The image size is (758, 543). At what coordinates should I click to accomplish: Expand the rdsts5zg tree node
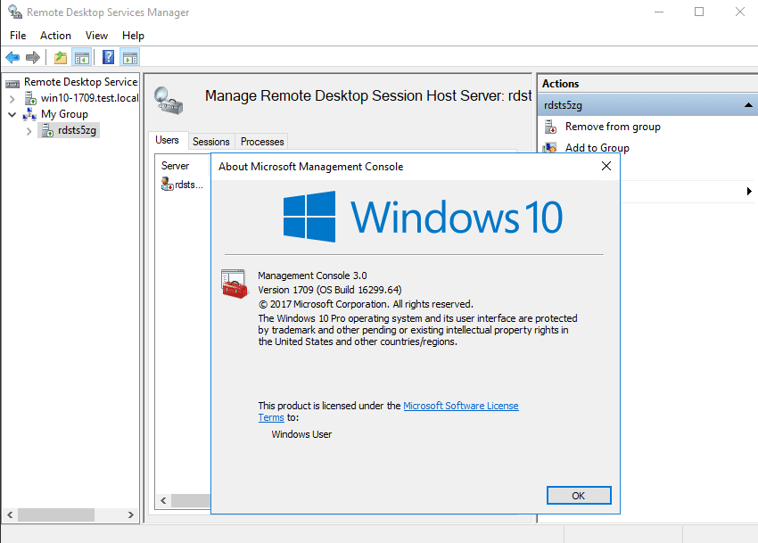29,130
